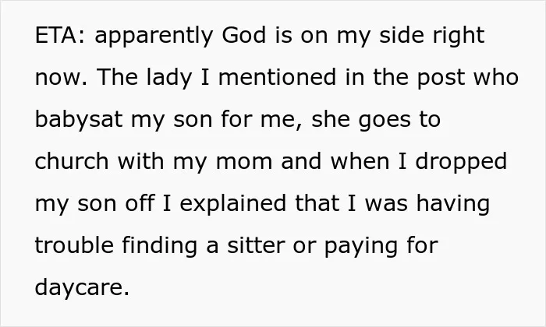546x327 pixels.
Task: Click the word "apparently" in first line
Action: coord(154,37)
